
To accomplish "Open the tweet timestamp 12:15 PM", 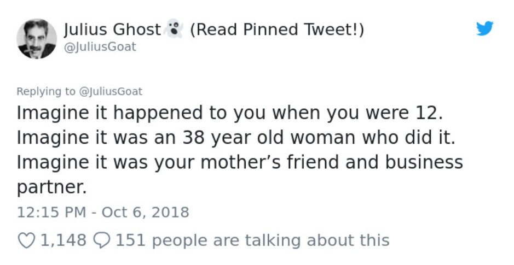I will click(x=51, y=212).
